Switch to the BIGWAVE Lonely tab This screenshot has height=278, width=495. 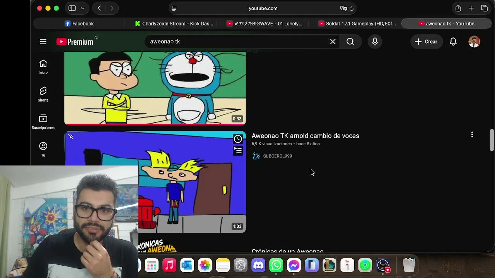[x=265, y=24]
